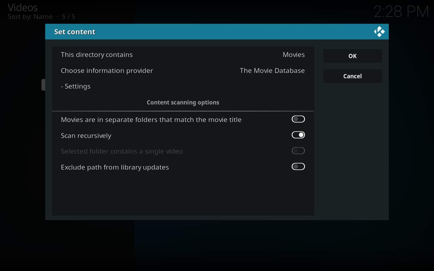The image size is (434, 271).
Task: Click the Kodi logo in the dialog header
Action: (379, 31)
